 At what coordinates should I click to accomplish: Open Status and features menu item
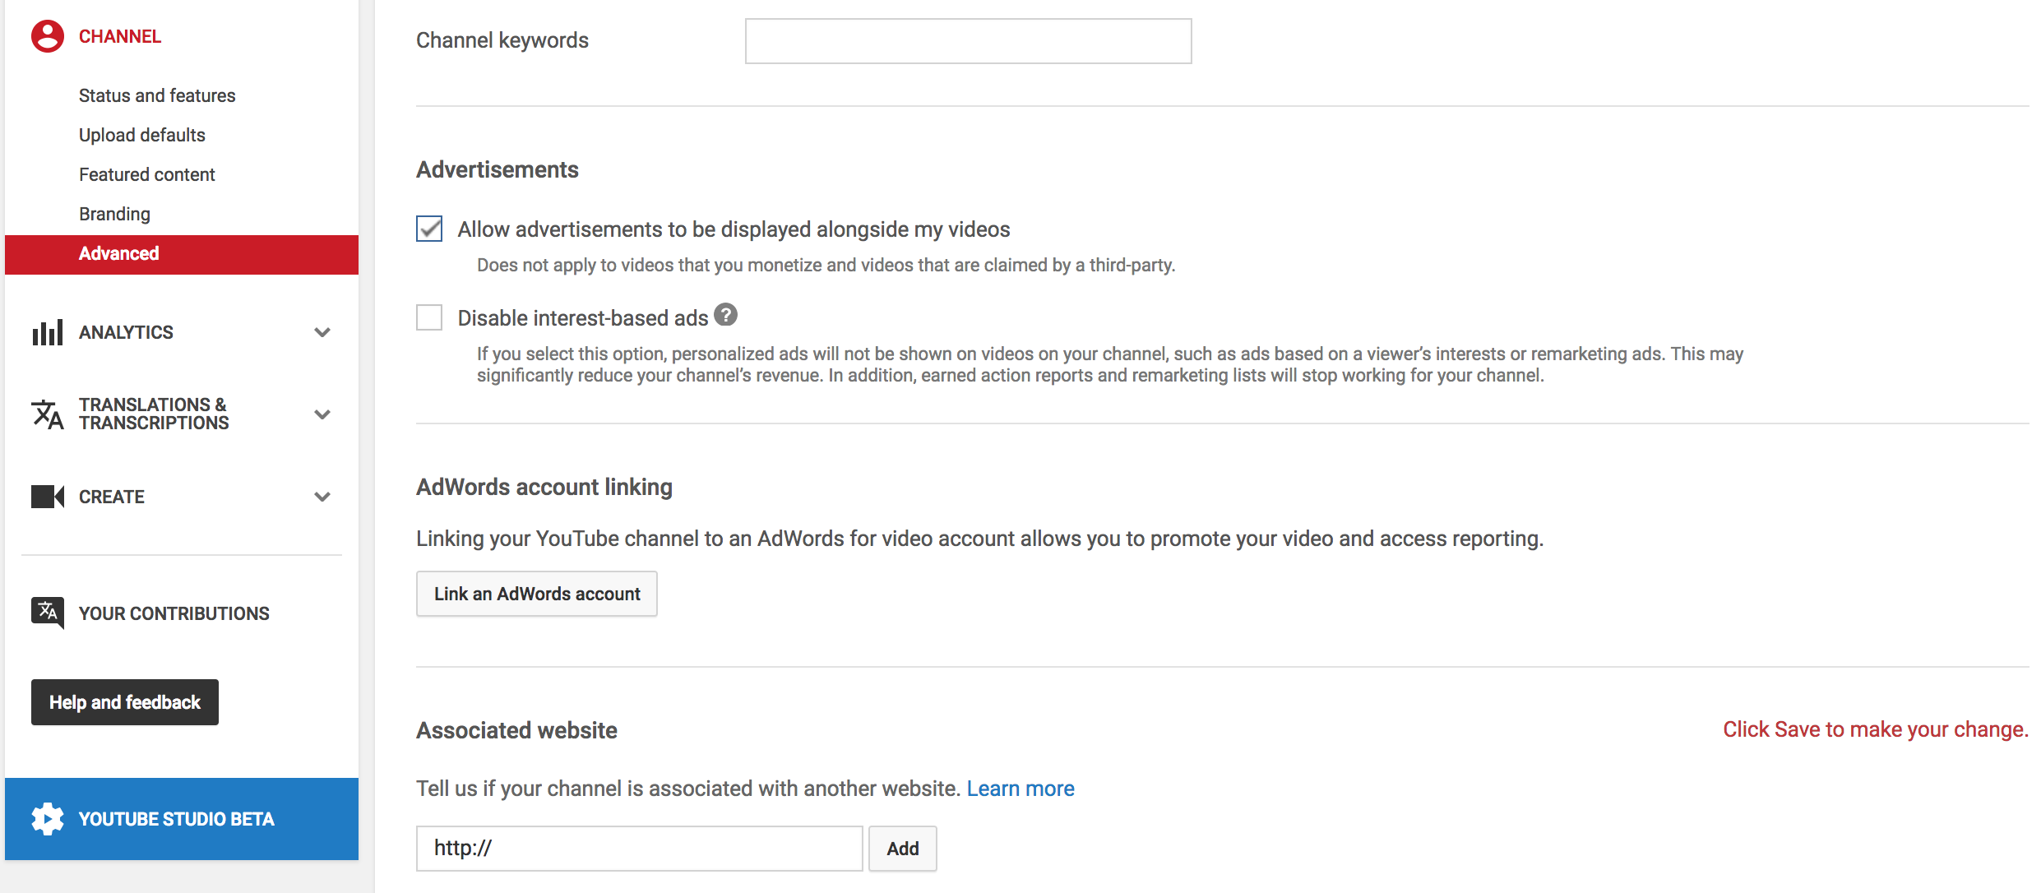click(157, 95)
